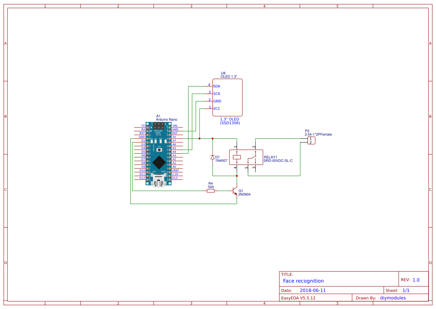Select the P2 two-pin female connector
Screen dimensions: 436x309
[311, 140]
